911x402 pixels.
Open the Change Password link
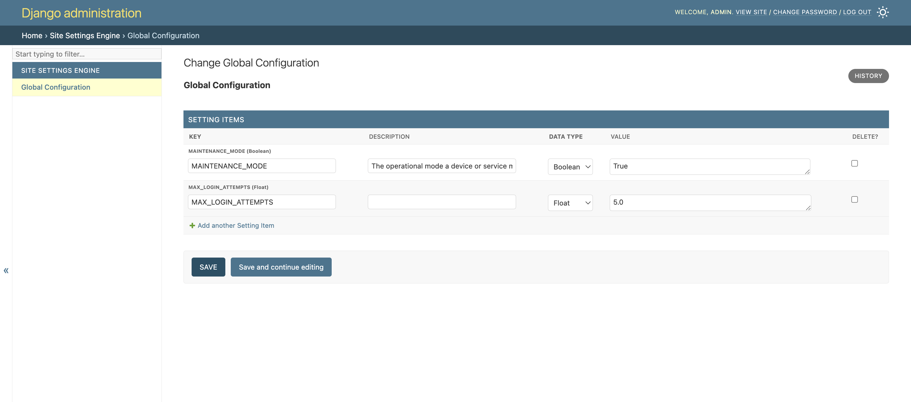805,12
